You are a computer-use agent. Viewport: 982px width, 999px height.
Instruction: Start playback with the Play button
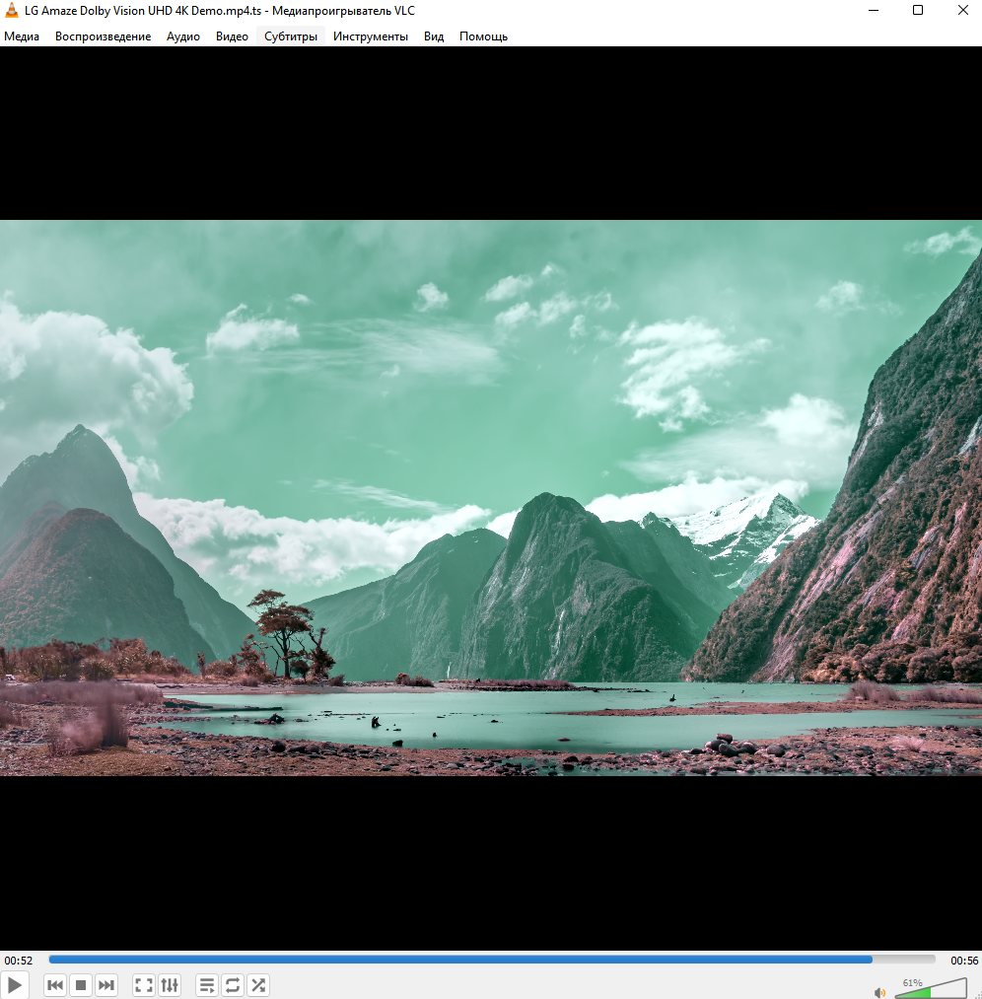[14, 985]
